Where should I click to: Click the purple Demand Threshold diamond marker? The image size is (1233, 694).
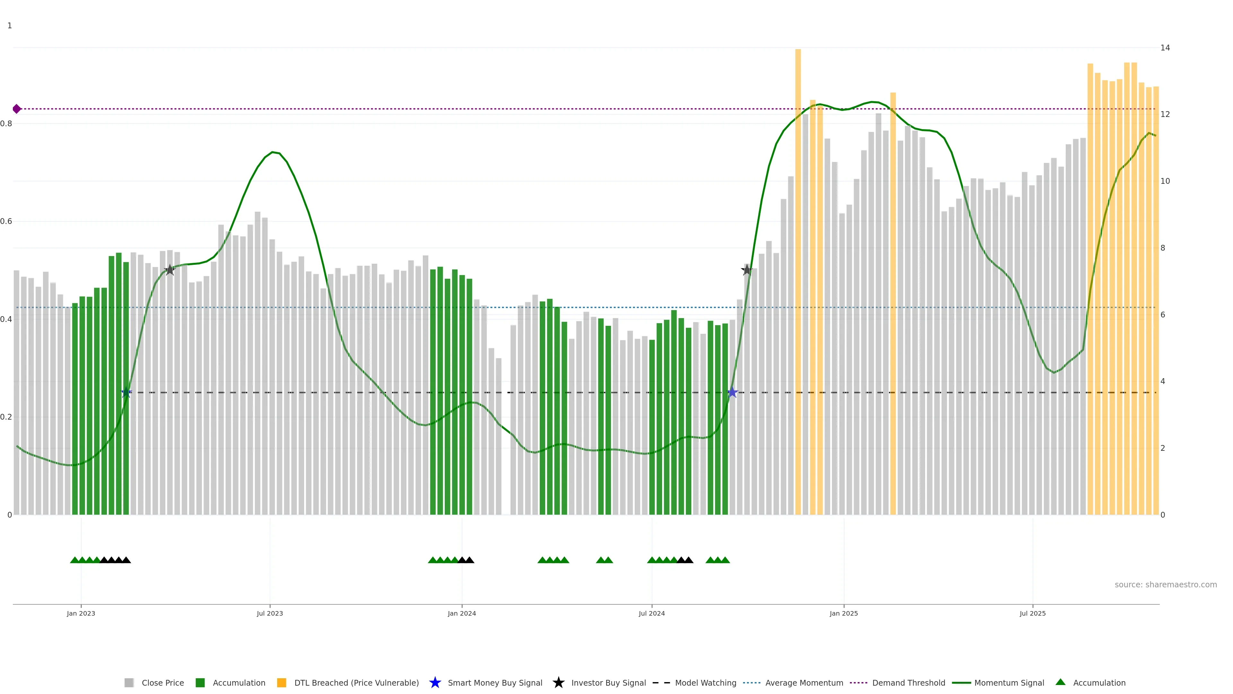pos(17,109)
